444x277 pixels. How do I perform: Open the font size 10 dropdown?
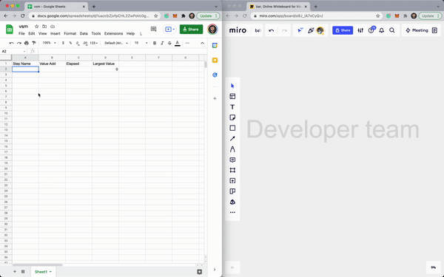141,43
